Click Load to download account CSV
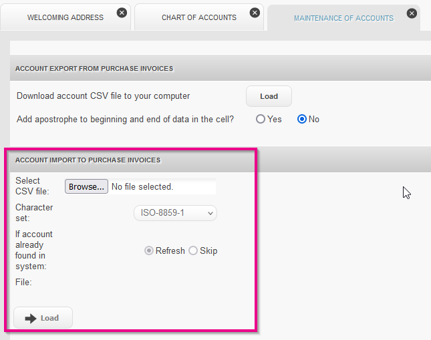This screenshot has height=340, width=431. point(269,96)
